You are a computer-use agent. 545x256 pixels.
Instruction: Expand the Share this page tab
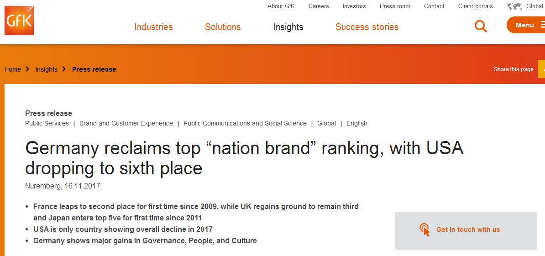[541, 69]
